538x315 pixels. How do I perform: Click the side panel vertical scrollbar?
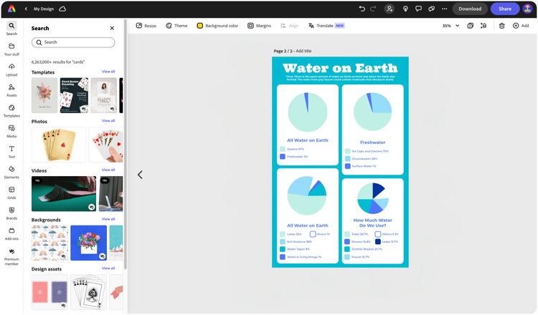pyautogui.click(x=126, y=144)
